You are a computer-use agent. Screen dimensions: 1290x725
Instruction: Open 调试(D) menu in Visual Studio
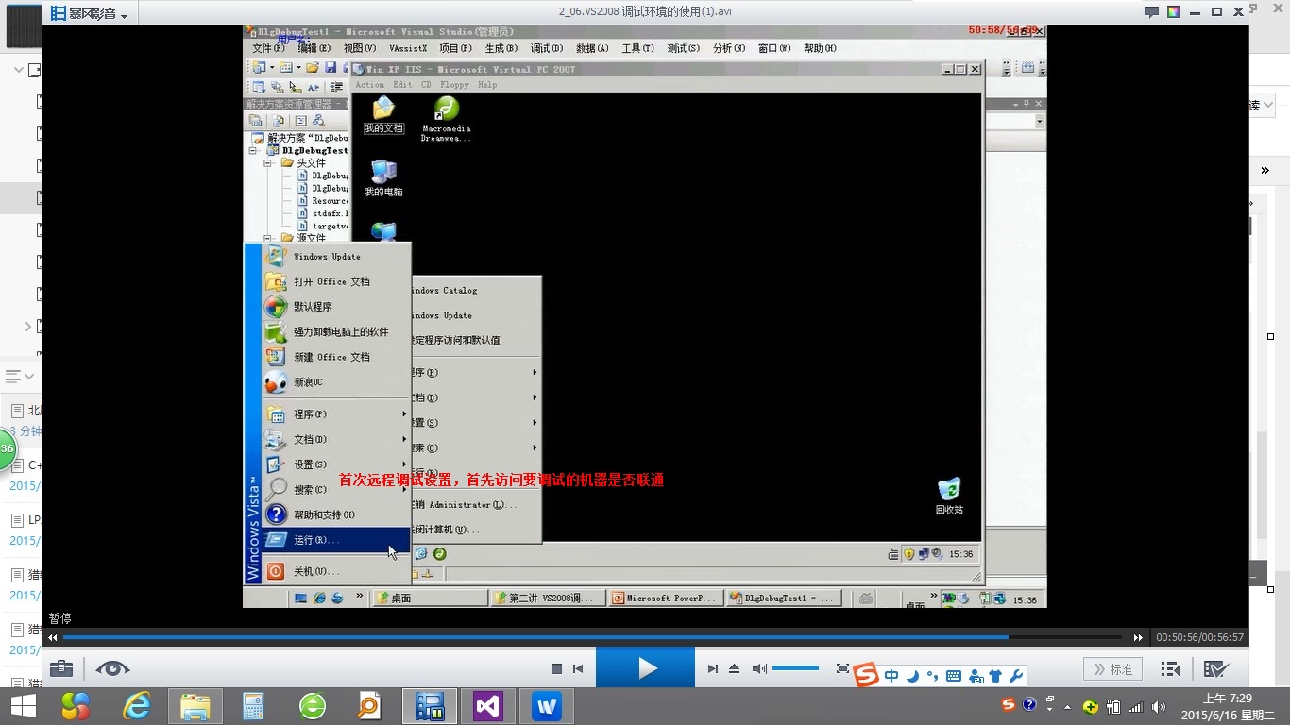tap(546, 48)
